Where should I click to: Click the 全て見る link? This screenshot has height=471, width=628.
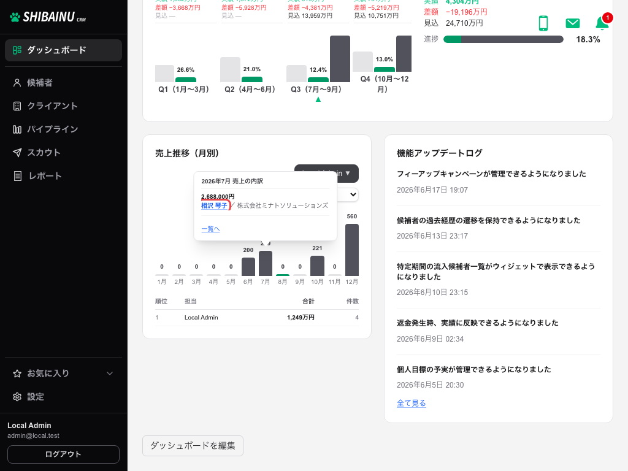412,404
